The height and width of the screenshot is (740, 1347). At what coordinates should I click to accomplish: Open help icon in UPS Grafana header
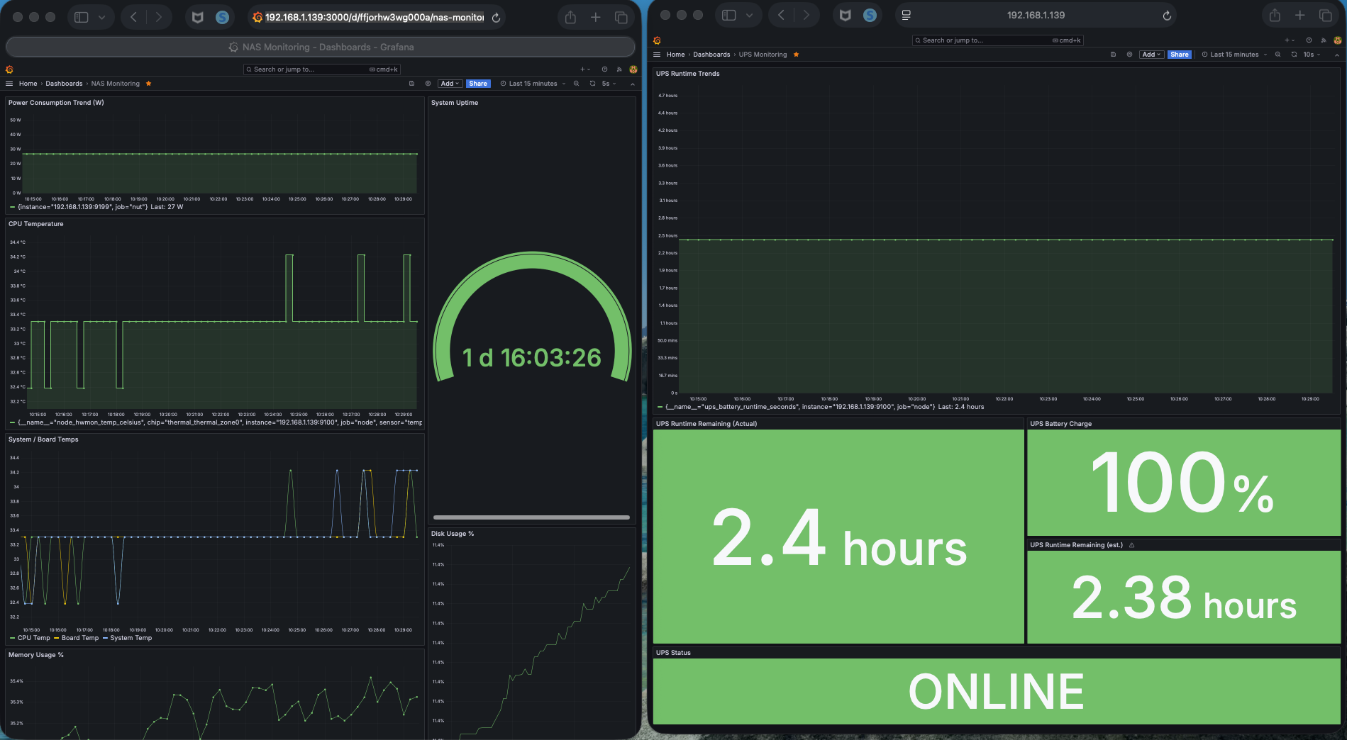coord(1309,40)
